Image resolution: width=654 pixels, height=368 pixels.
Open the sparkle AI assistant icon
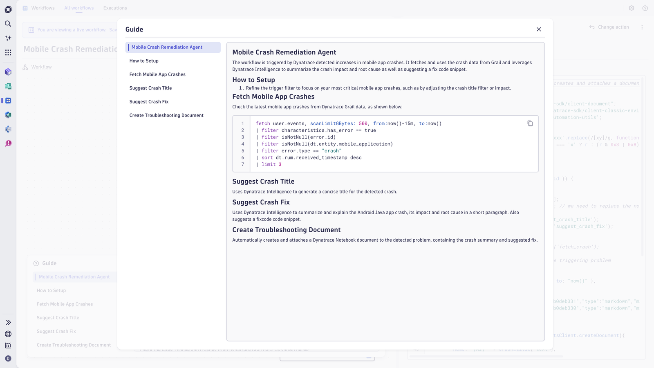click(x=8, y=38)
